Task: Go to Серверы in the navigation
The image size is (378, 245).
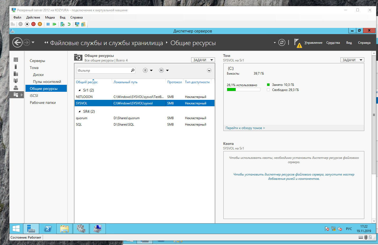Action: [x=37, y=61]
